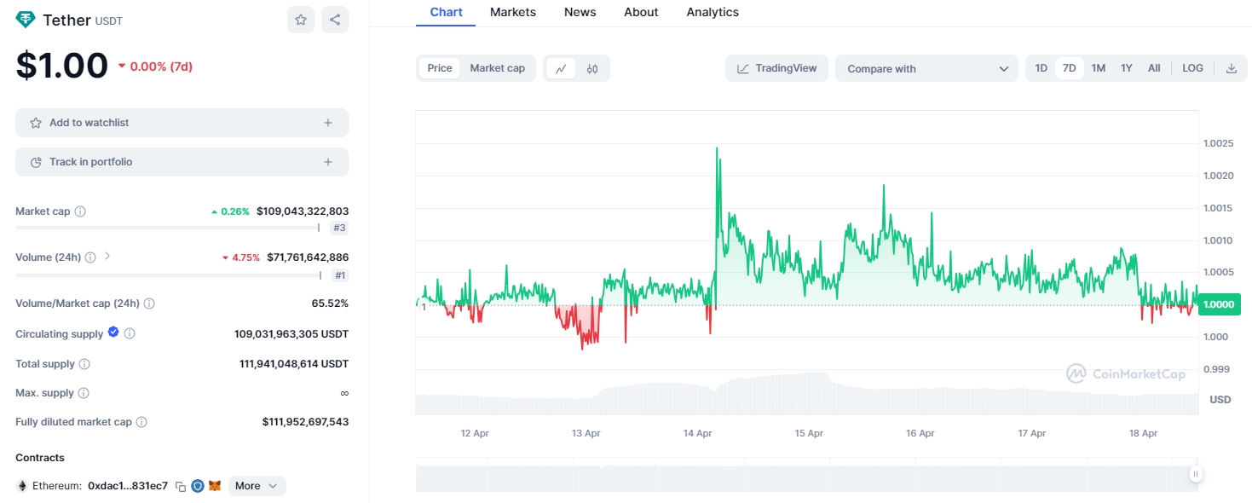Click the 4.75% volume change

(x=241, y=257)
